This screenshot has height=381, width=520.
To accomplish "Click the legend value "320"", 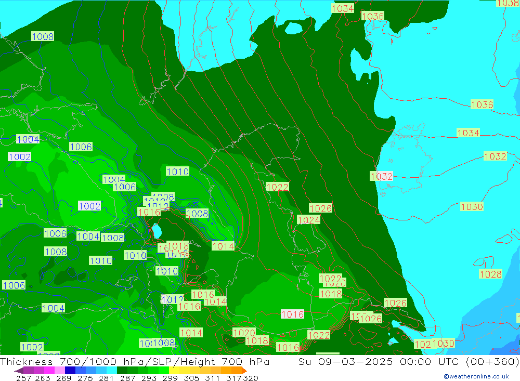I will click(251, 378).
